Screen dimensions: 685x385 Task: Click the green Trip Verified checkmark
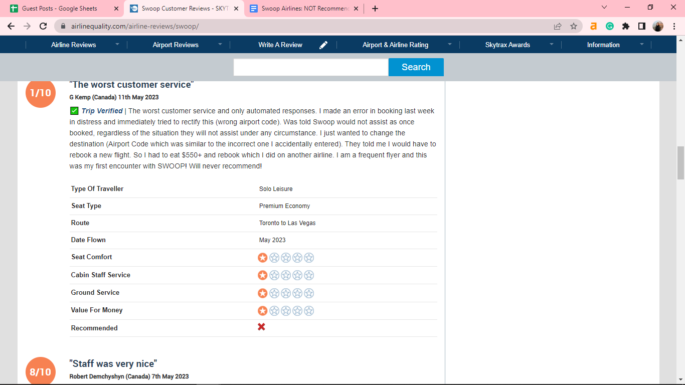tap(74, 111)
